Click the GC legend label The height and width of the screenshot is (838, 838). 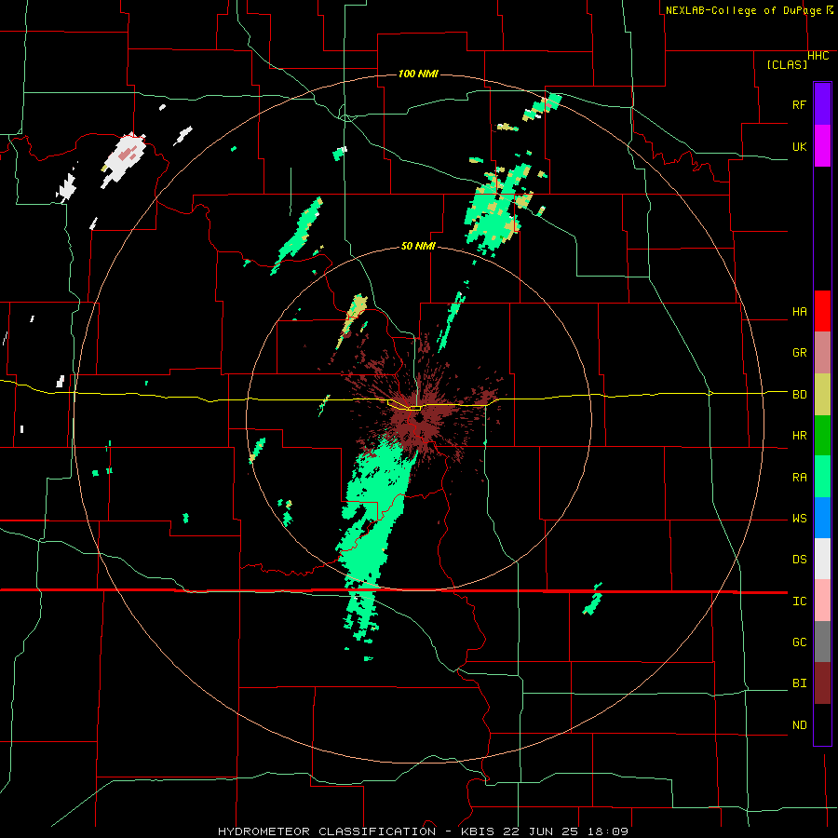(x=799, y=642)
